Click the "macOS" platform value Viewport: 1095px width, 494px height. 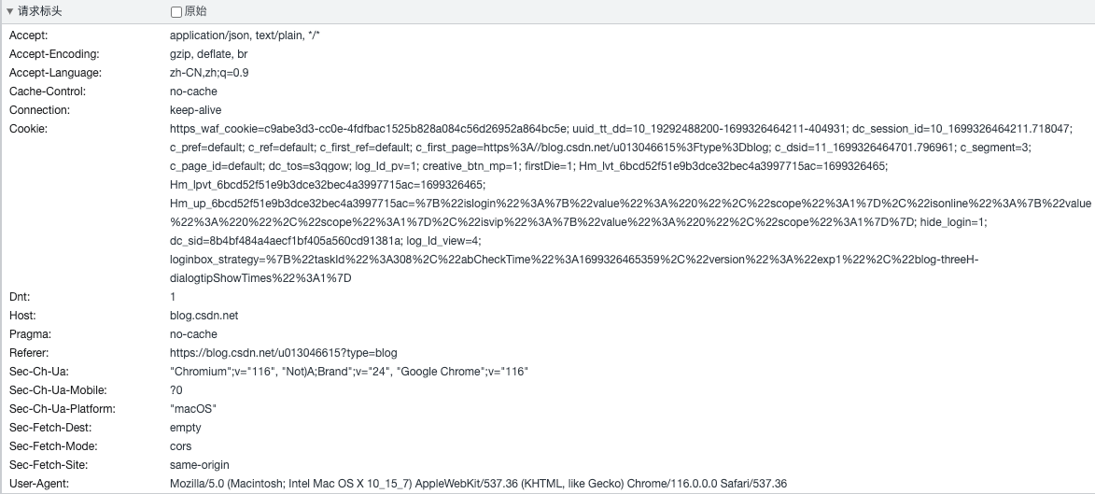click(x=193, y=409)
